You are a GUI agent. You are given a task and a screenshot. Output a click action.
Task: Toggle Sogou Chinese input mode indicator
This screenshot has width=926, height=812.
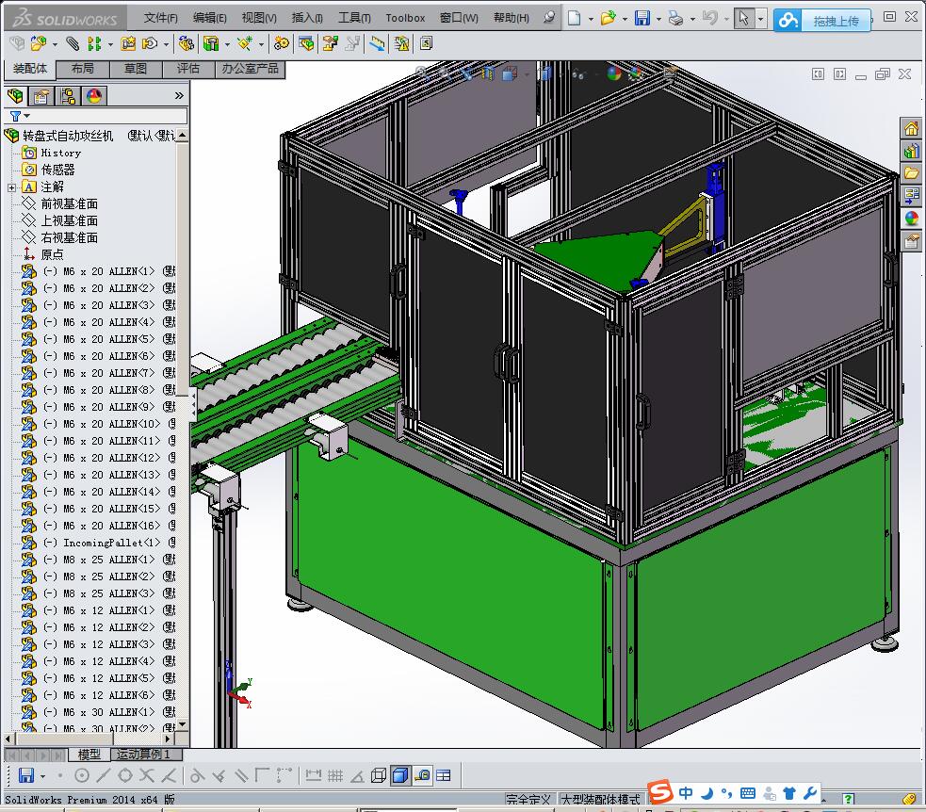click(x=686, y=793)
